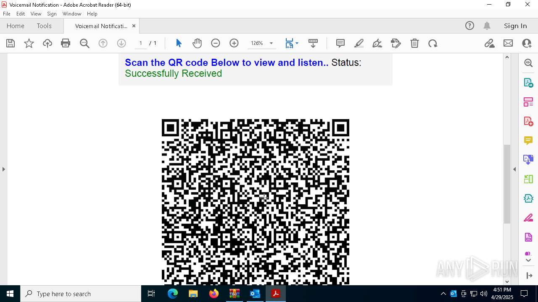This screenshot has width=538, height=302.
Task: Open Microsoft Edge from the taskbar
Action: pyautogui.click(x=173, y=294)
